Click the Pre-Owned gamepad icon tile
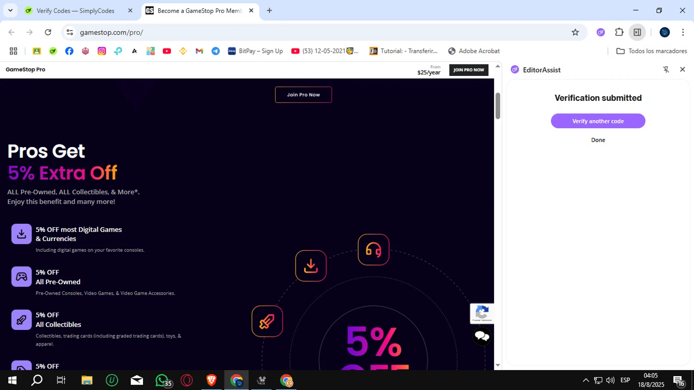 point(21,277)
